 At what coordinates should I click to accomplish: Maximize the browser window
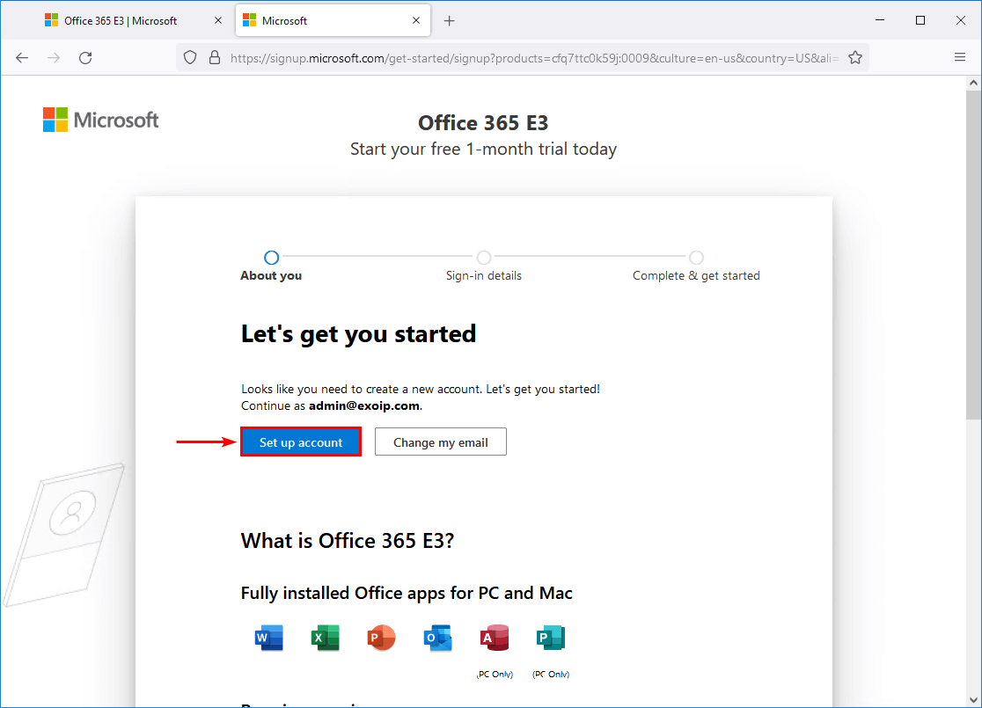click(x=920, y=20)
